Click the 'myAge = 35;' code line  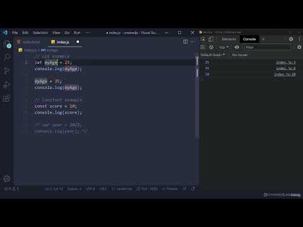[x=48, y=81]
